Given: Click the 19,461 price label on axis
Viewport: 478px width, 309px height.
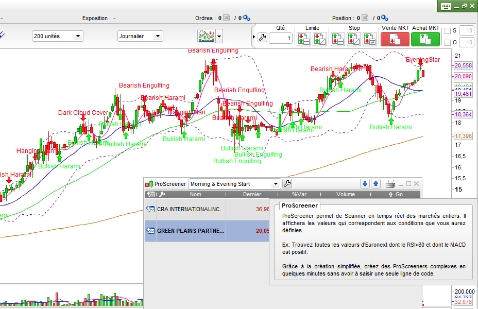Looking at the screenshot, I should coord(463,94).
